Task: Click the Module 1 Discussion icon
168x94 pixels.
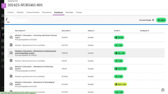Action: click(x=11, y=37)
